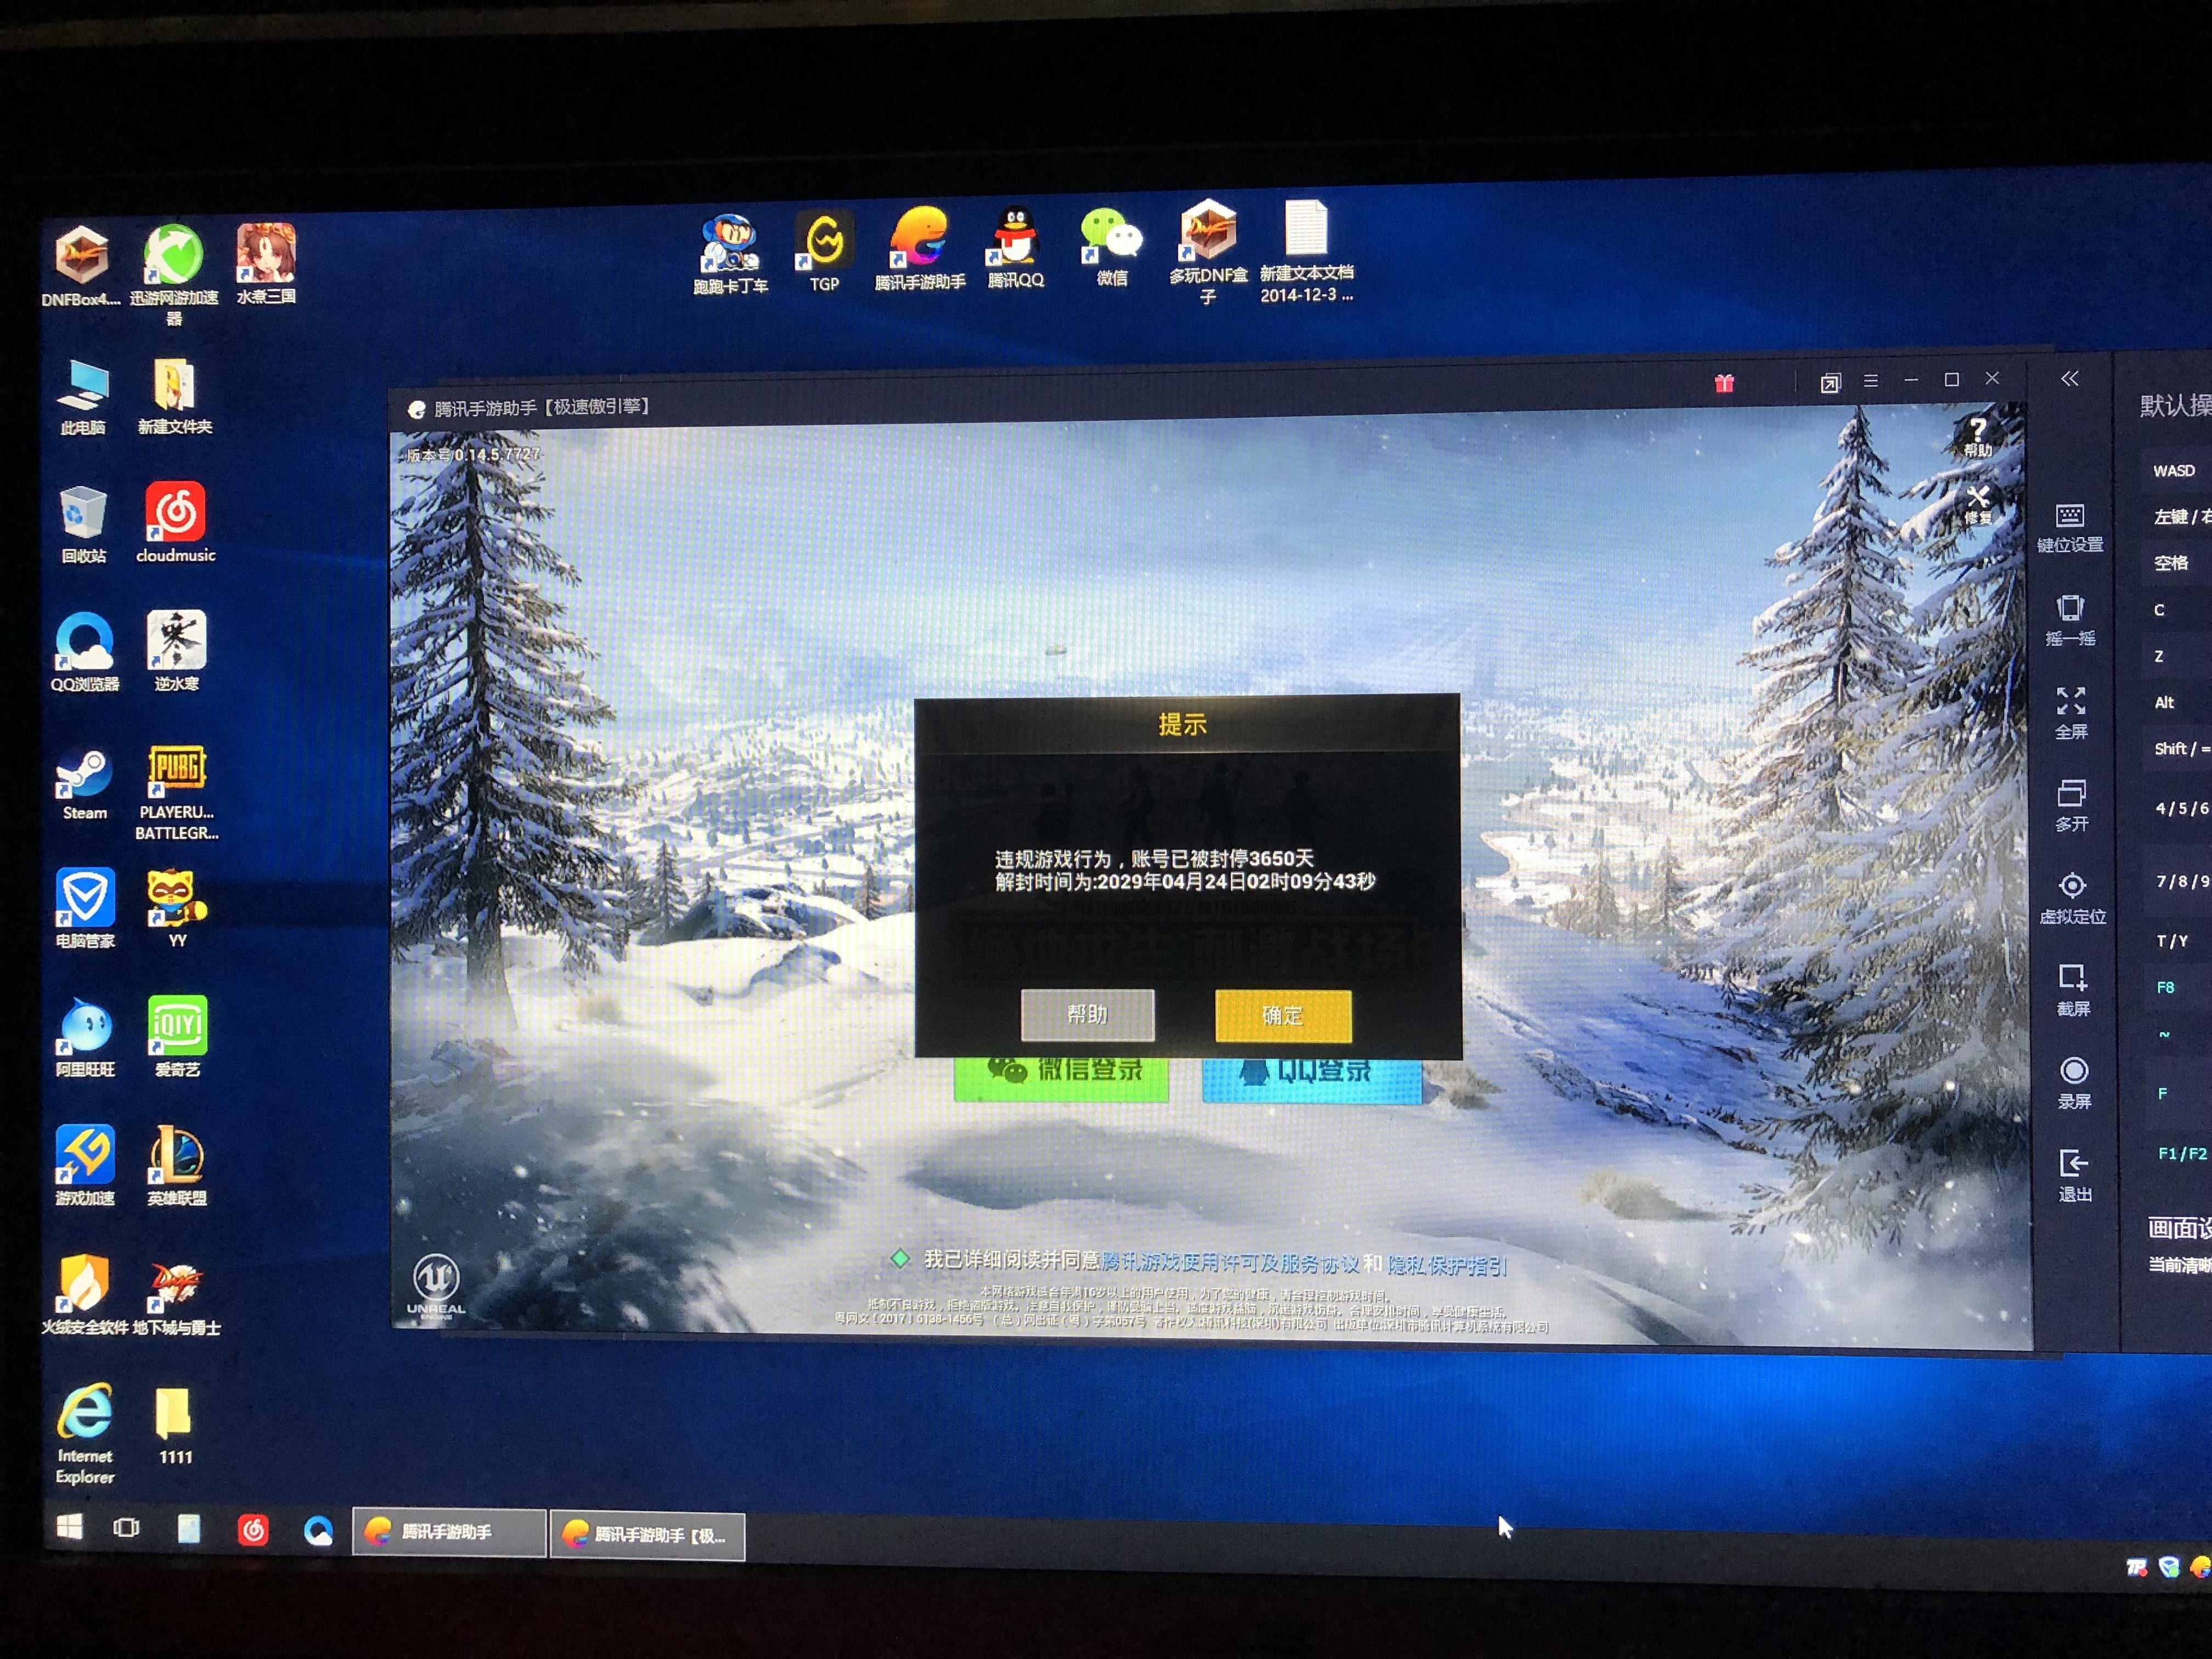Click the red gift icon in title bar
Screen dimensions: 2212x1659
(x=1724, y=383)
